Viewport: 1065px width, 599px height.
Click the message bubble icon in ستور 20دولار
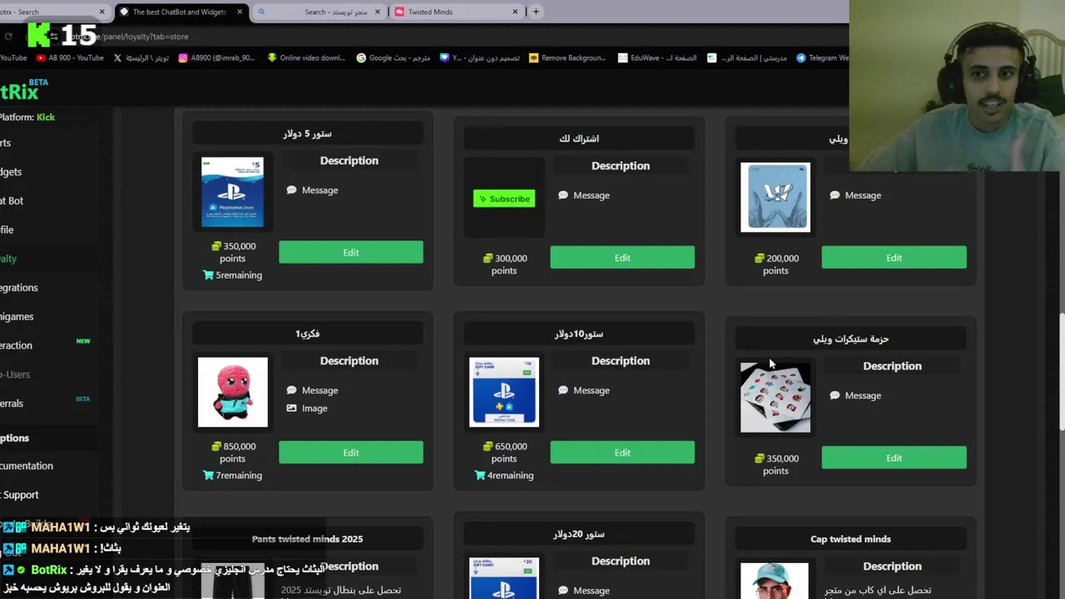click(x=563, y=591)
